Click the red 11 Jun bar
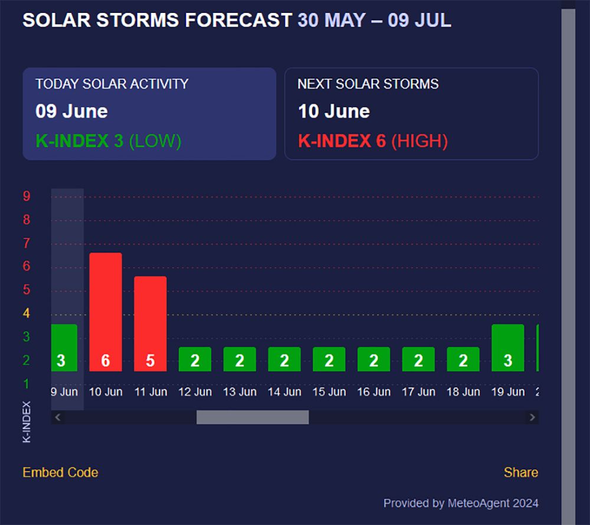Viewport: 590px width, 525px height. [150, 324]
